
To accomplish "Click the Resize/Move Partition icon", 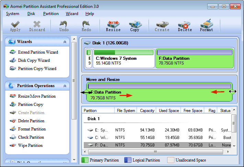I will coord(13,96).
